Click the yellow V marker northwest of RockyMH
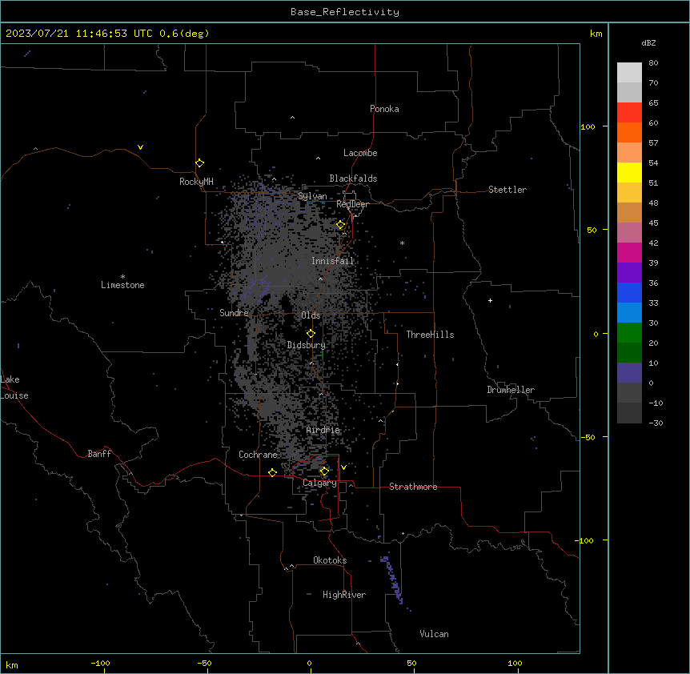This screenshot has height=674, width=690. pos(140,147)
